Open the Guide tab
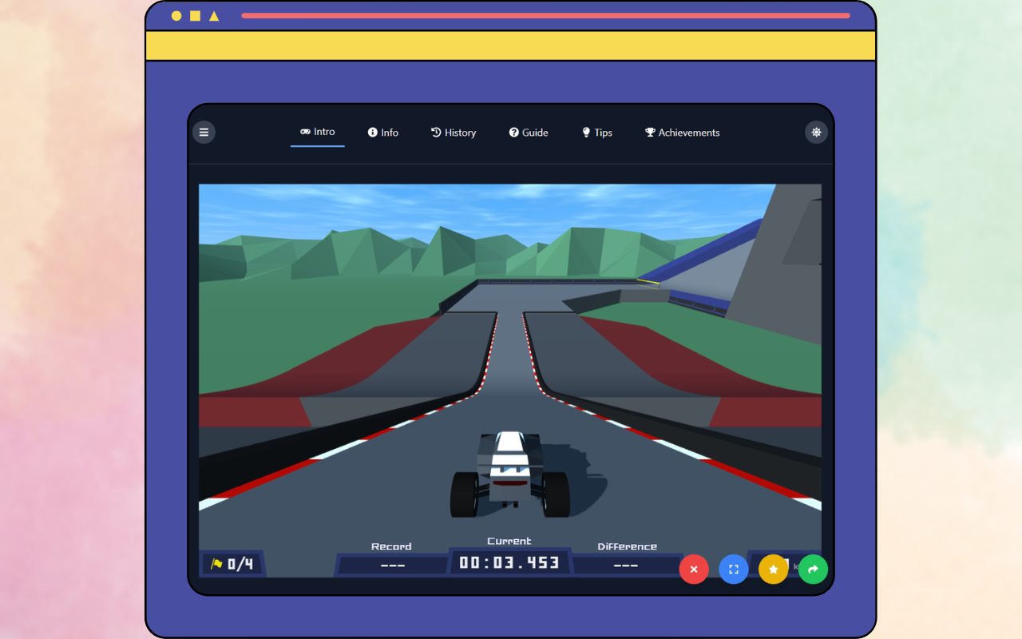This screenshot has height=639, width=1022. [x=529, y=132]
